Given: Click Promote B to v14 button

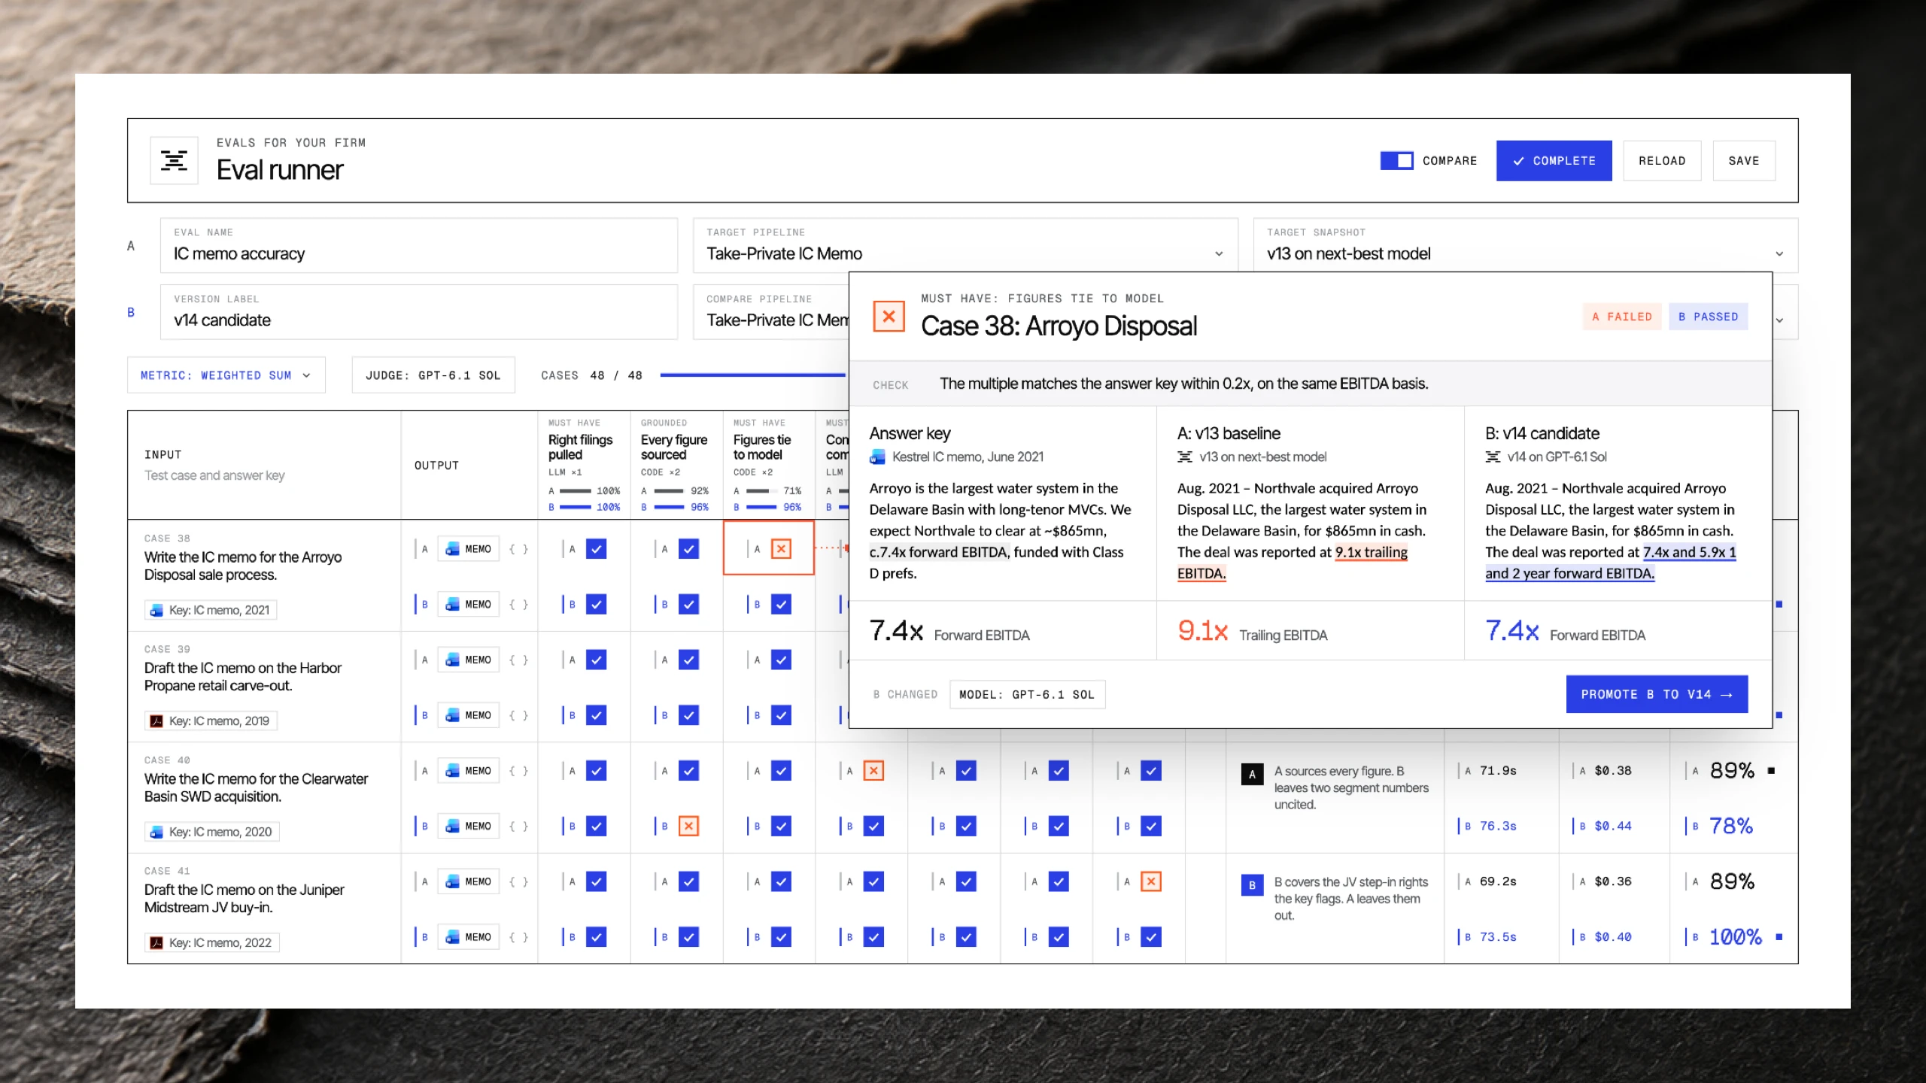Looking at the screenshot, I should click(x=1657, y=694).
